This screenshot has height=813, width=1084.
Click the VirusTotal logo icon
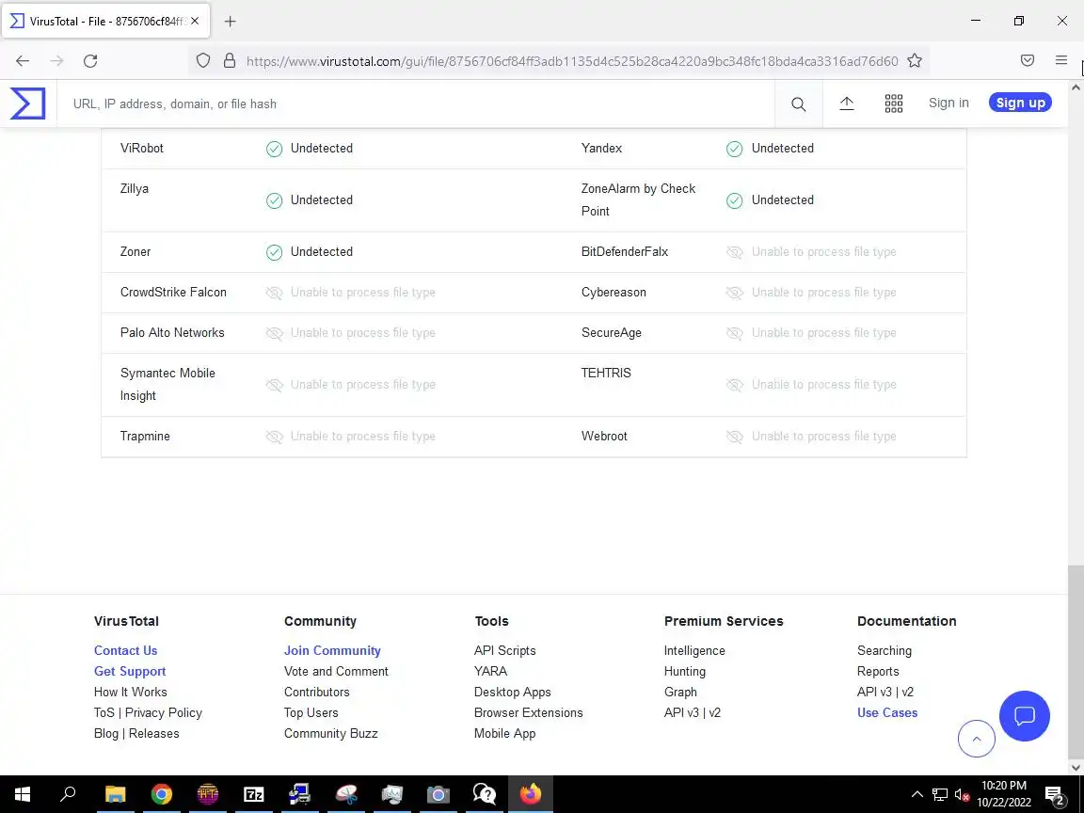point(27,103)
